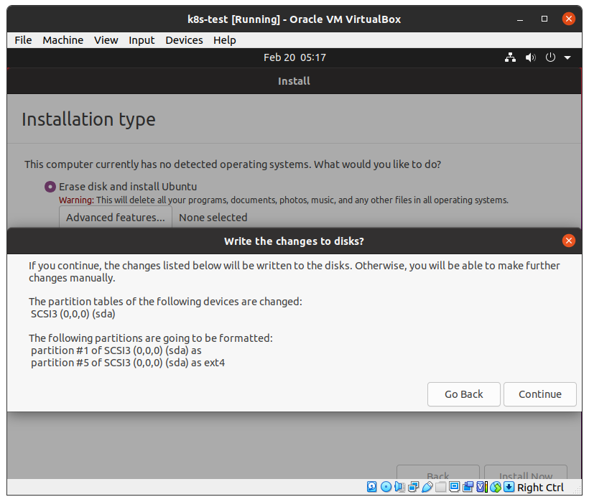Click the guest network icon in top bar
Image resolution: width=589 pixels, height=502 pixels.
click(x=510, y=57)
